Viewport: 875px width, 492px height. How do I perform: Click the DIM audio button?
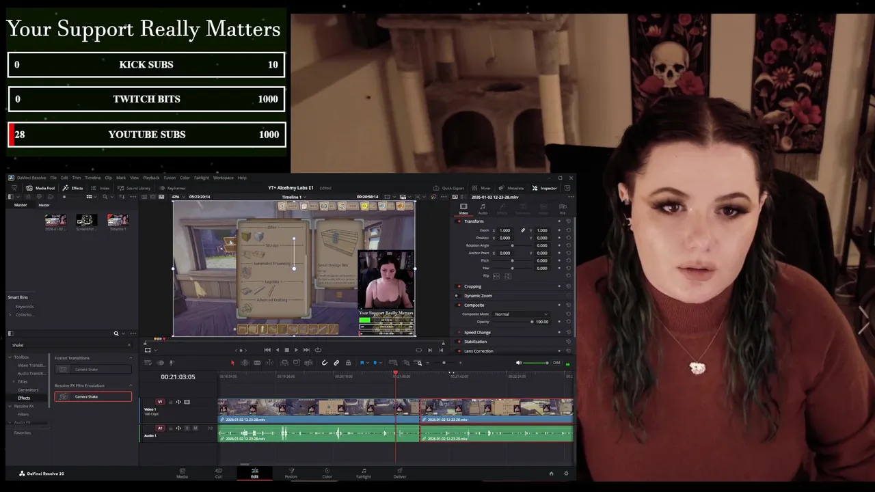pyautogui.click(x=556, y=363)
